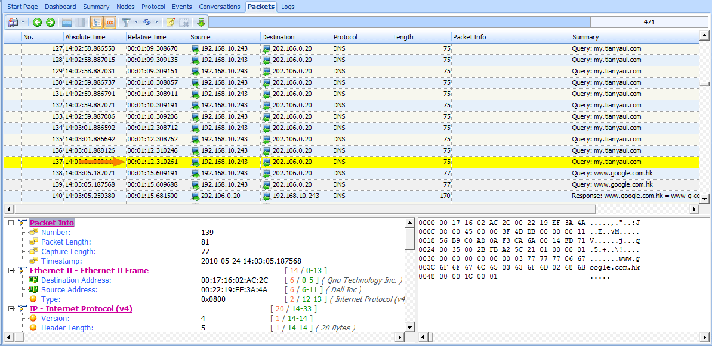Select IP - Internet Protocol (v4) heading
The image size is (712, 346).
click(81, 309)
